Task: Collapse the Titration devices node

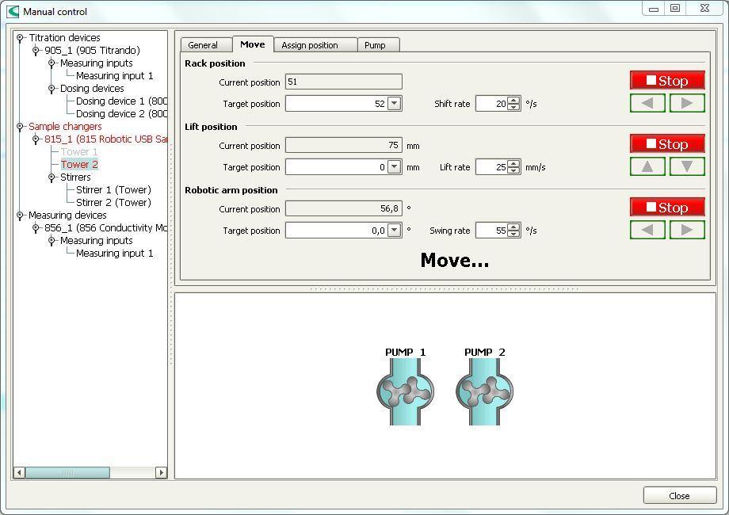Action: click(x=20, y=38)
